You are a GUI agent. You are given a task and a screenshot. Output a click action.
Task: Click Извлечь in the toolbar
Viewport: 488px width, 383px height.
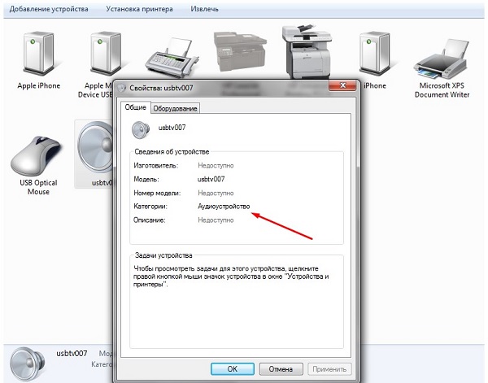point(204,9)
